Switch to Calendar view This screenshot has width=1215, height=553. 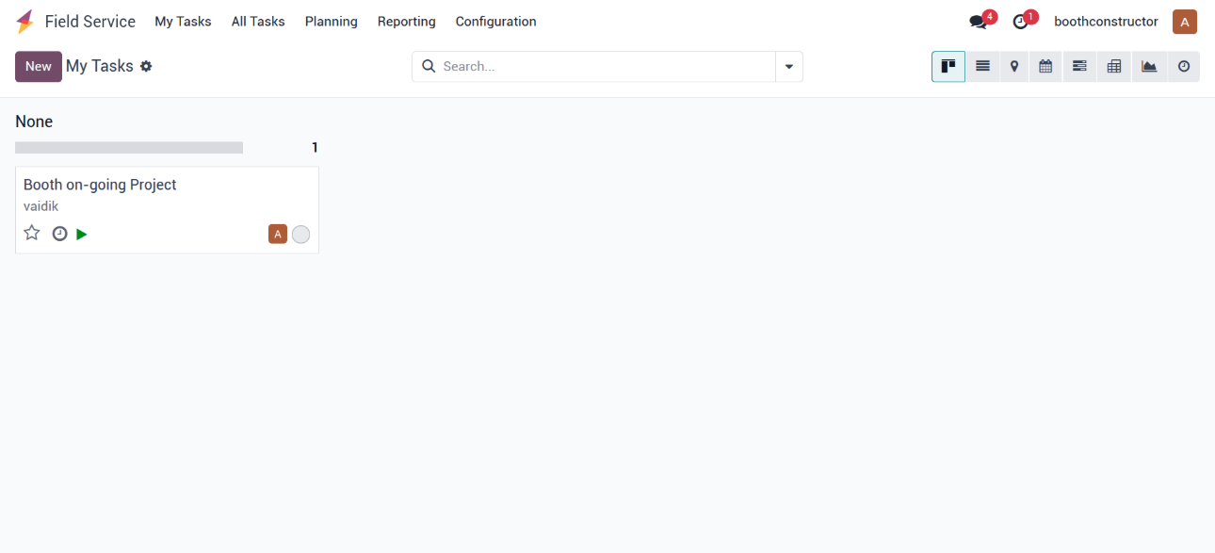[x=1045, y=67]
